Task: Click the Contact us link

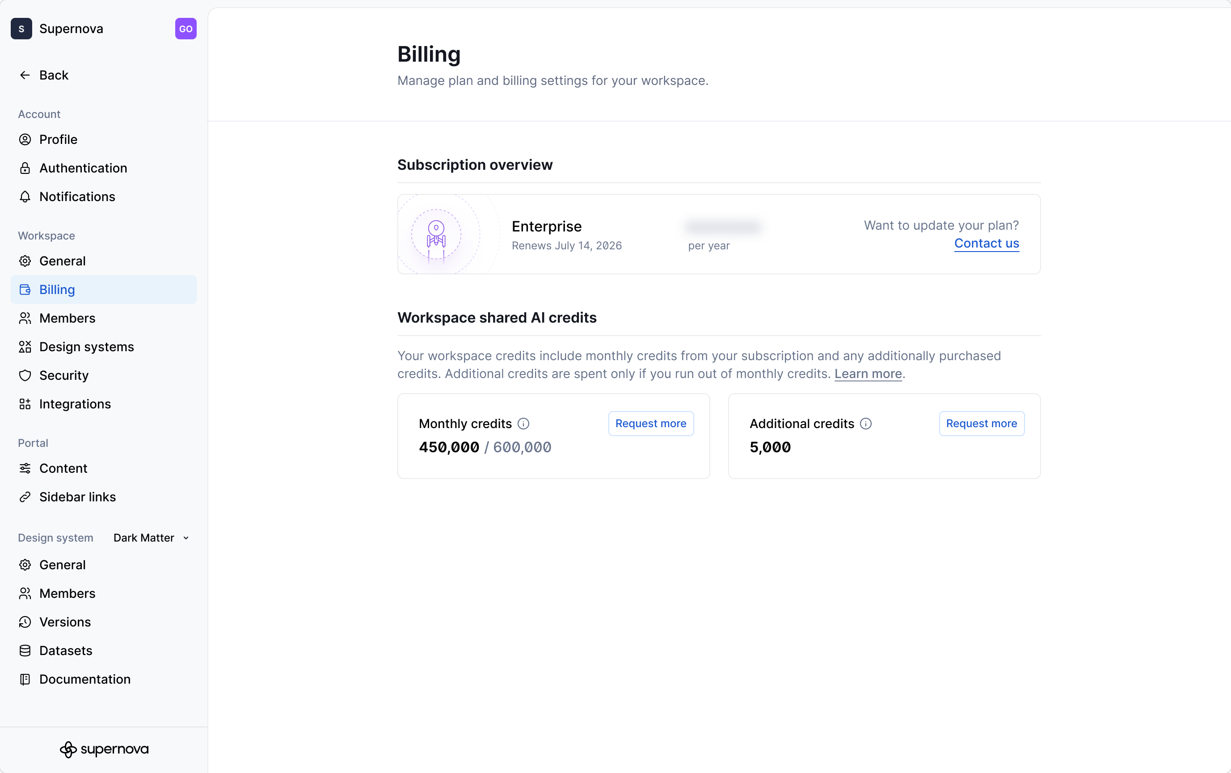Action: click(x=986, y=244)
